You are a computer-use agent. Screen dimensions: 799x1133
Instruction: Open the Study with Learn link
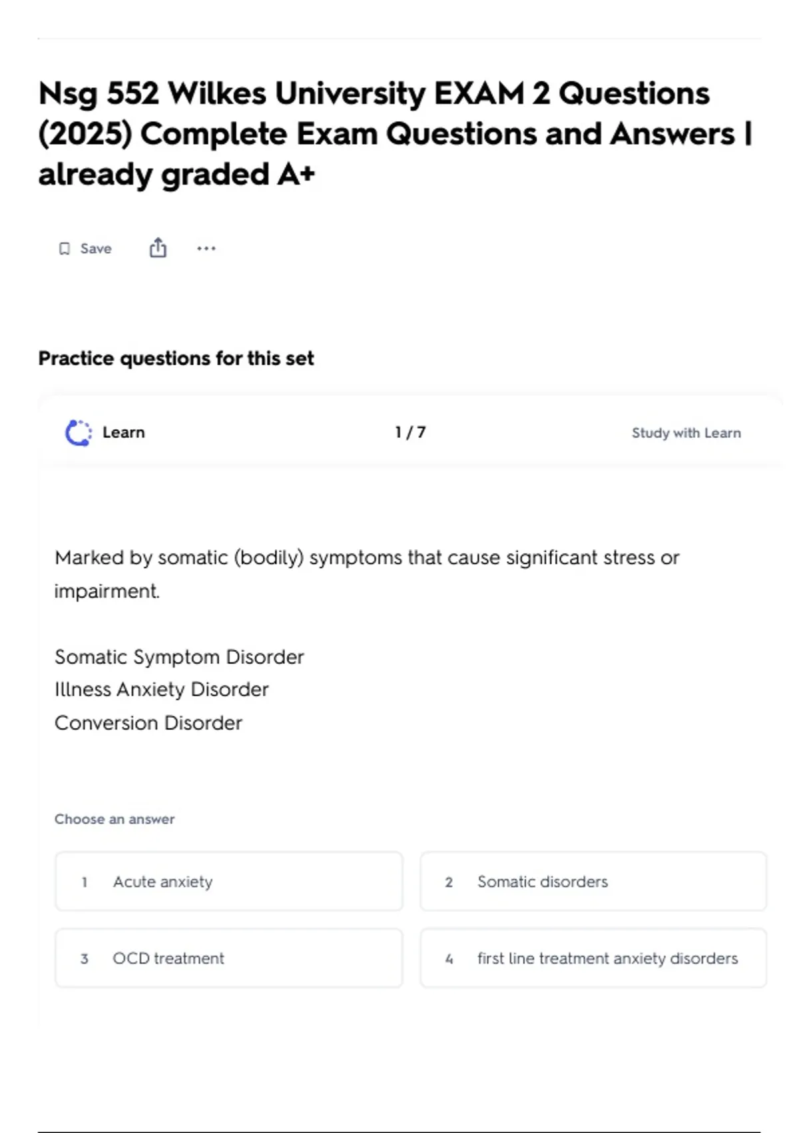pos(686,433)
